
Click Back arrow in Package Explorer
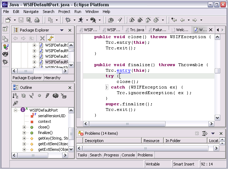point(15,38)
